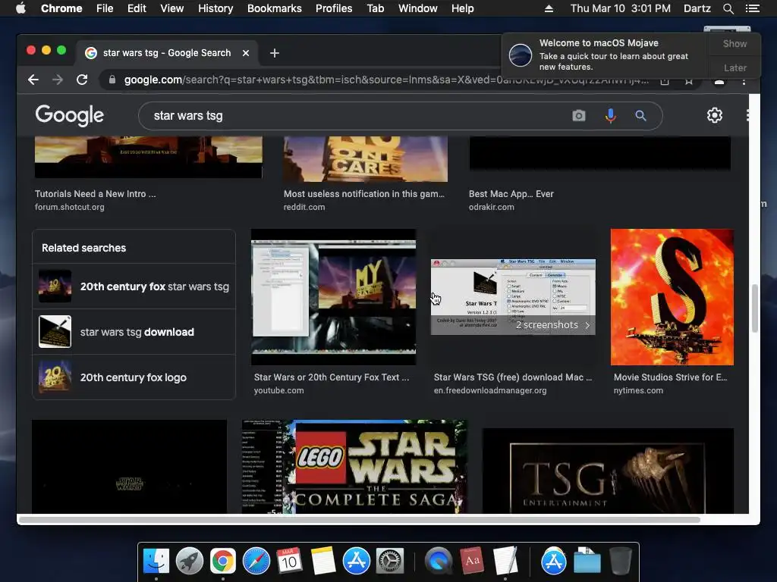
Task: Select related search 20th century fox logo
Action: 134,377
